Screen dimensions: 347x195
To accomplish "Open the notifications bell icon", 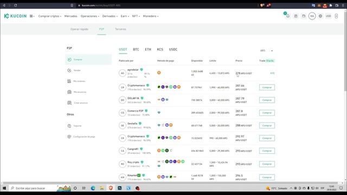I will [287, 16].
